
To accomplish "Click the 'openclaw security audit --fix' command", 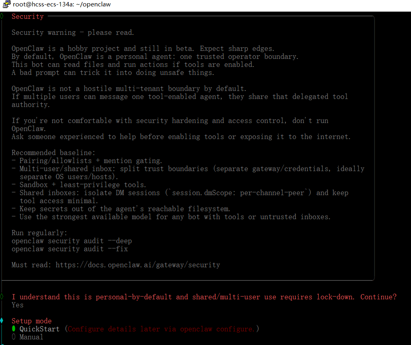I will pos(70,249).
